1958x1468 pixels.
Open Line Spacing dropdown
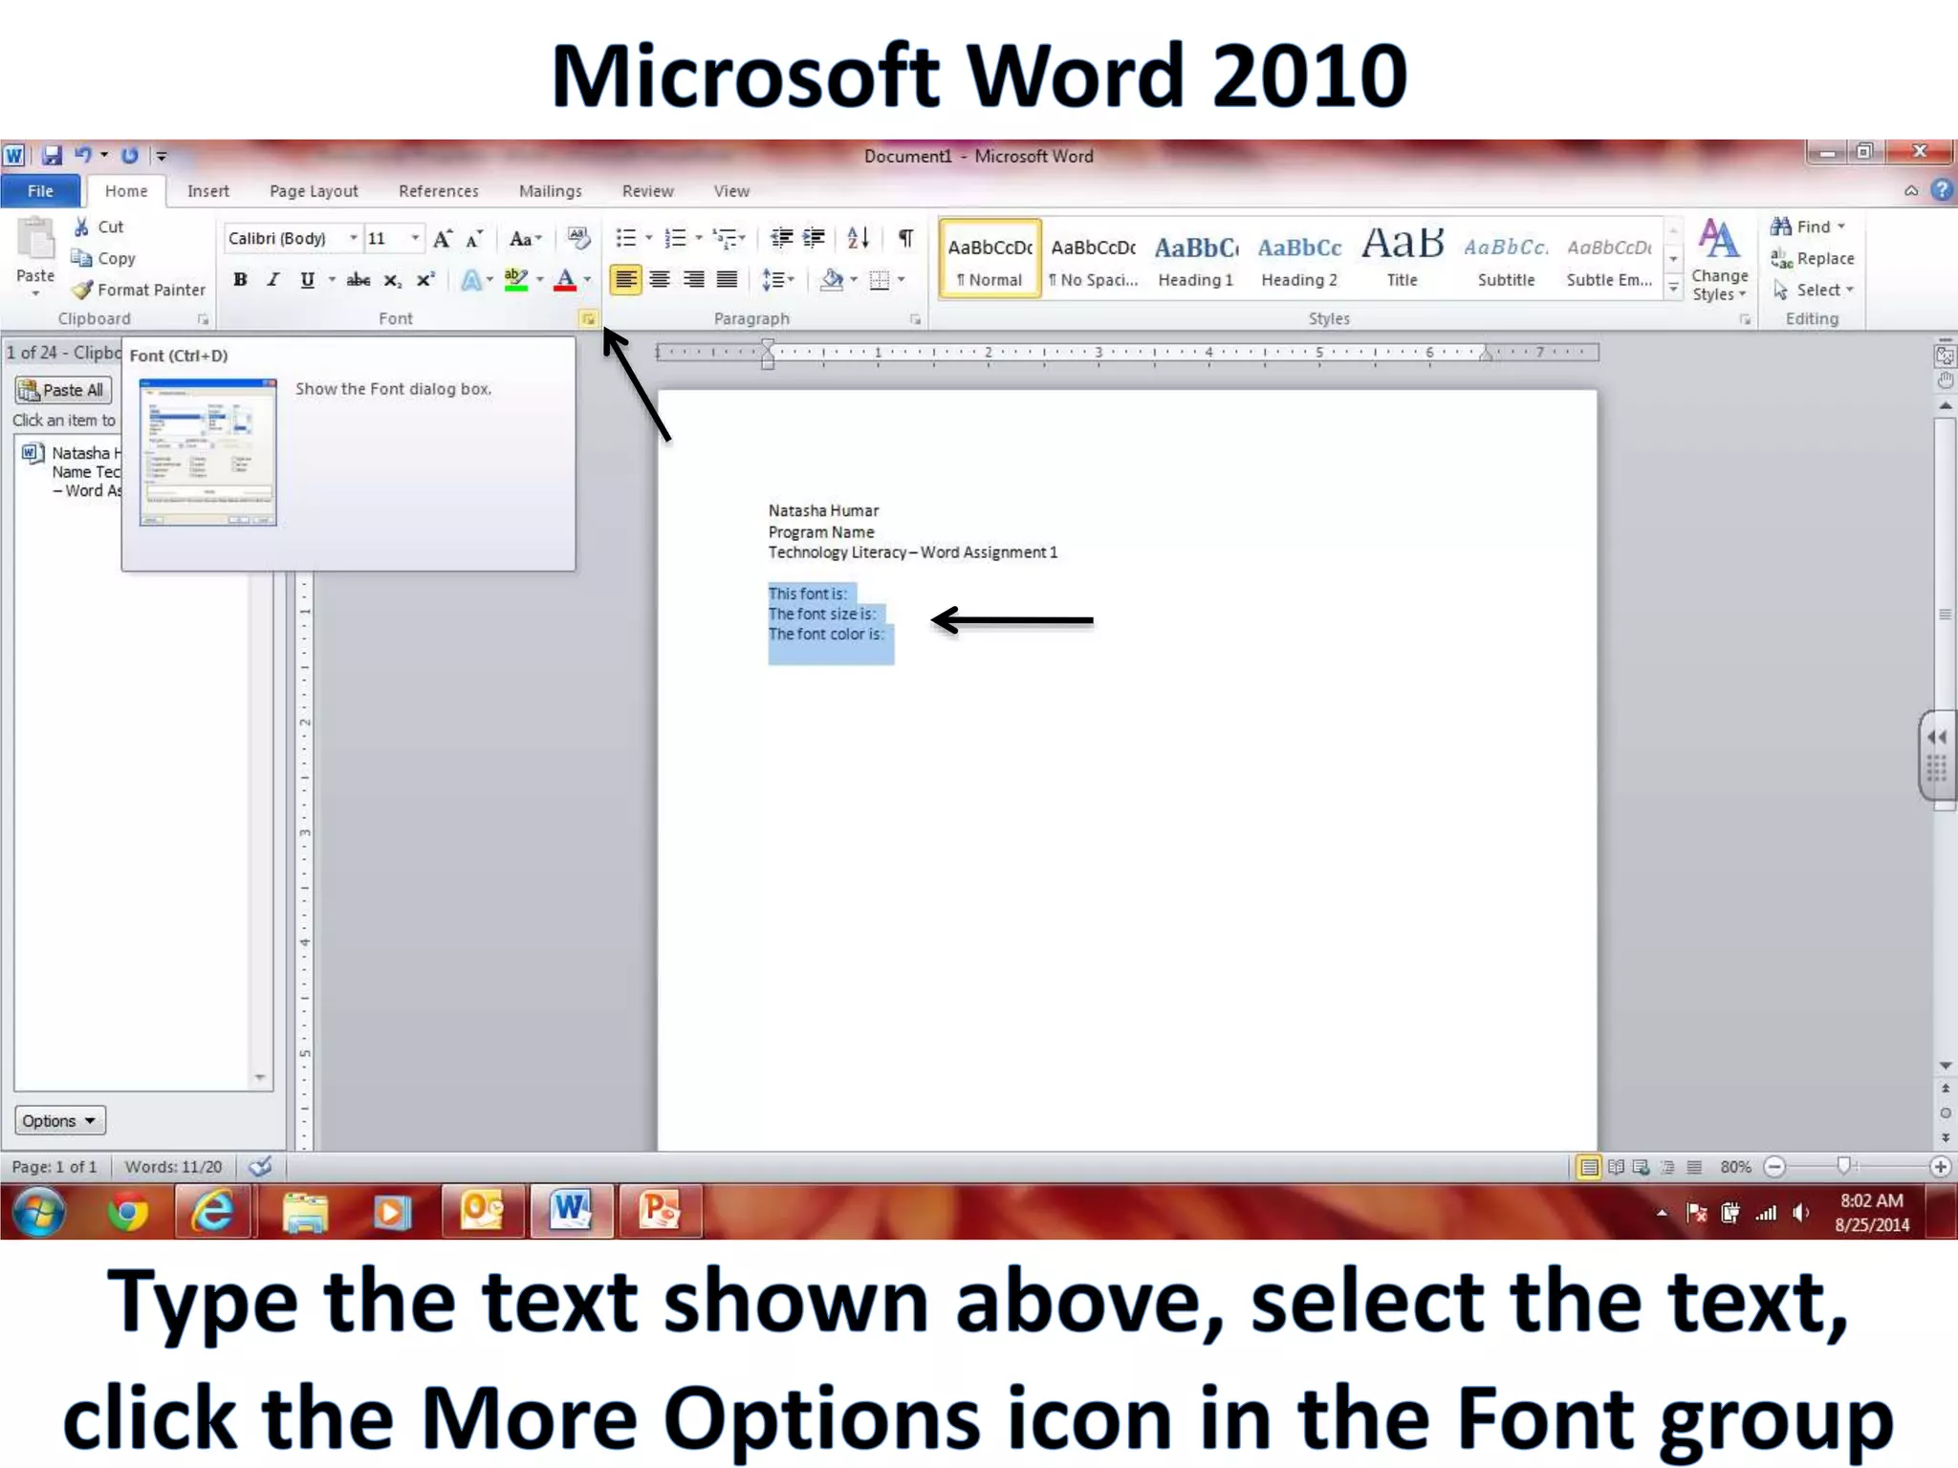tap(778, 280)
